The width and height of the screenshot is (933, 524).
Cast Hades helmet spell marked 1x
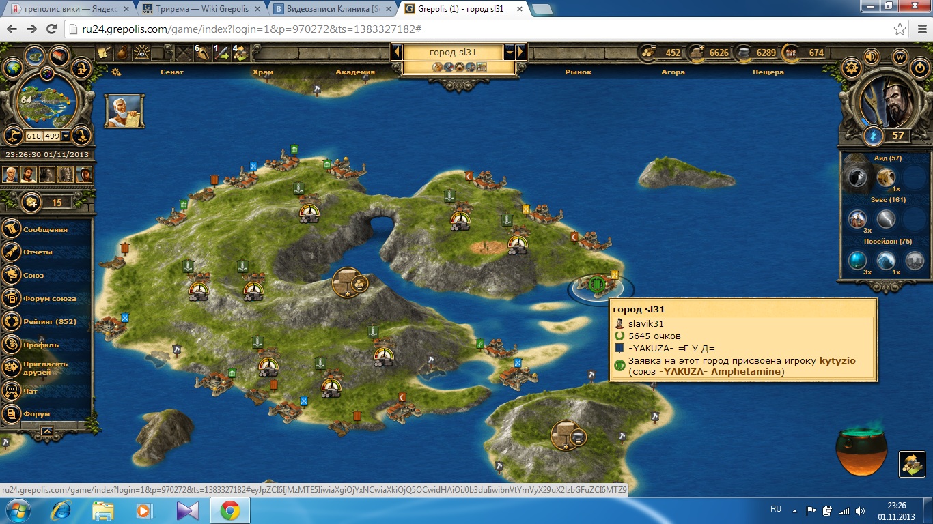[886, 178]
